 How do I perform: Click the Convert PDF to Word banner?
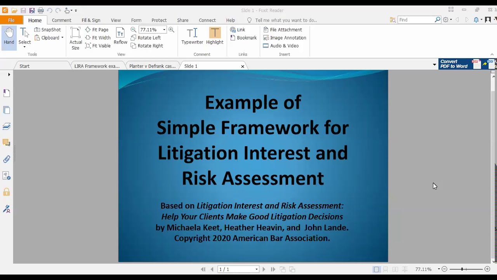coord(467,64)
